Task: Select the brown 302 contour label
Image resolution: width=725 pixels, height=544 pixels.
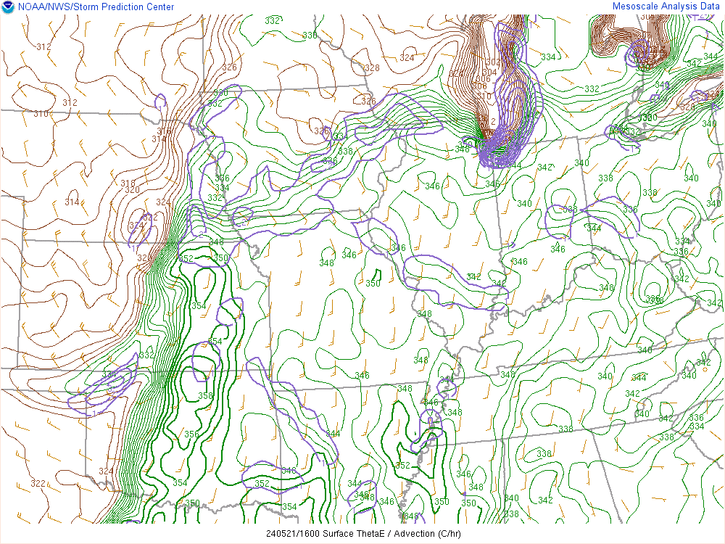Action: coord(492,62)
